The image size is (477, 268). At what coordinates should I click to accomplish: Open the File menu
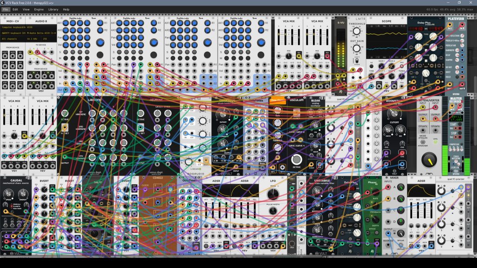click(x=6, y=9)
